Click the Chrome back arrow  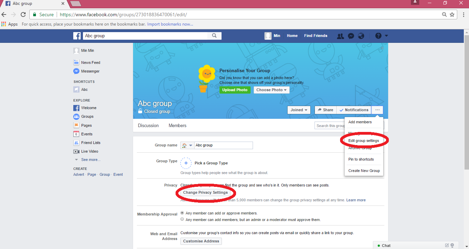(4, 15)
